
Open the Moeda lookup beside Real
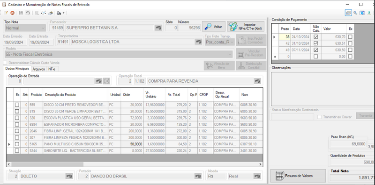coord(257,176)
